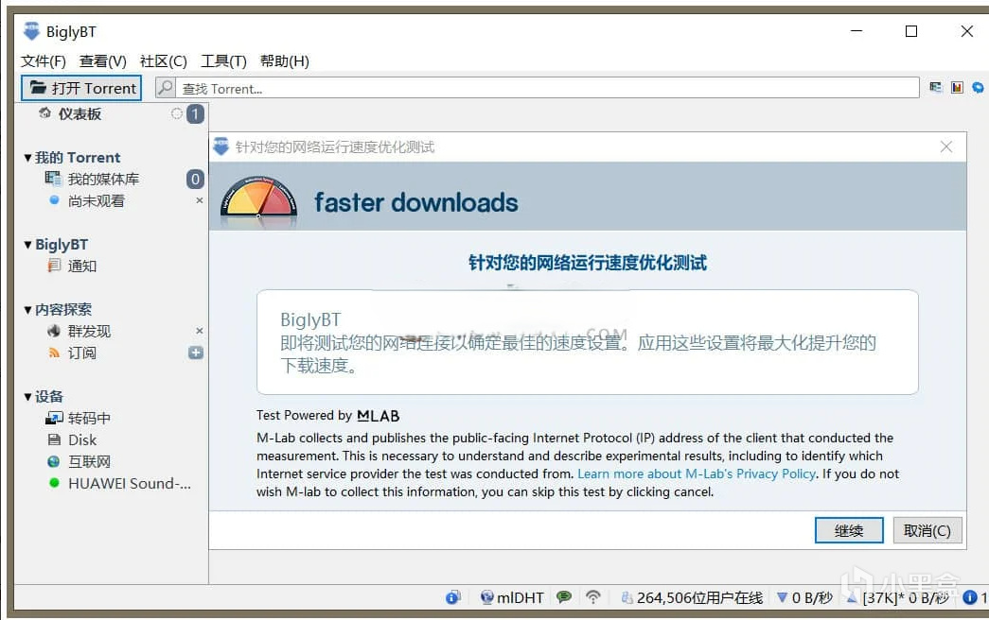Click the wifi signal status icon

[592, 596]
